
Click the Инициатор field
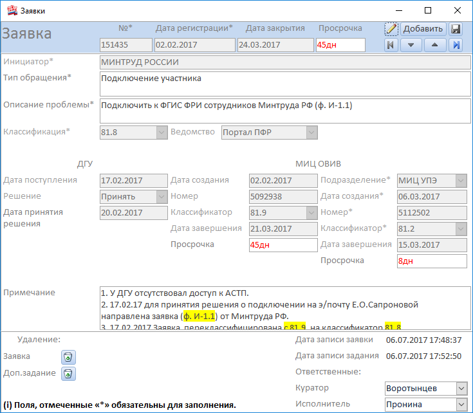[286, 62]
